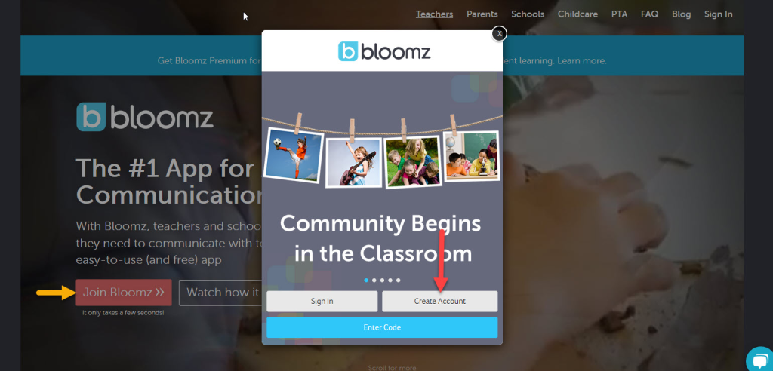This screenshot has width=773, height=371.
Task: Go to the Blog page link
Action: click(682, 14)
